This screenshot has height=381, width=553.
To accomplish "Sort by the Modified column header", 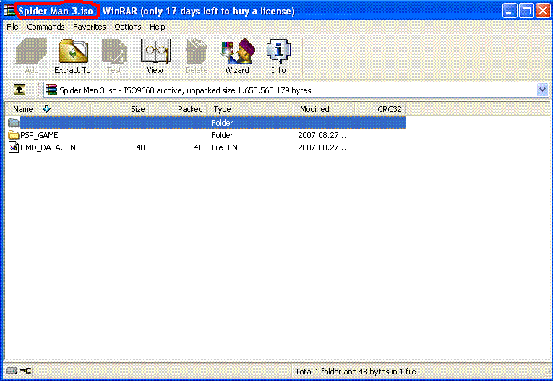I will click(x=324, y=109).
